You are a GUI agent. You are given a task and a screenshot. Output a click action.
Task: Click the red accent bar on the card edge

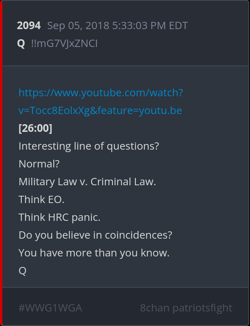click(1, 163)
